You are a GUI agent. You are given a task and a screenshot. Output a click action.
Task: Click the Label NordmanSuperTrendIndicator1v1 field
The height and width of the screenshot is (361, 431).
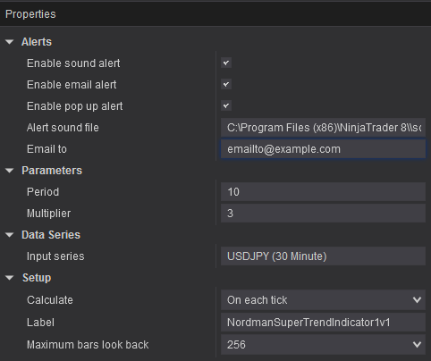click(323, 323)
